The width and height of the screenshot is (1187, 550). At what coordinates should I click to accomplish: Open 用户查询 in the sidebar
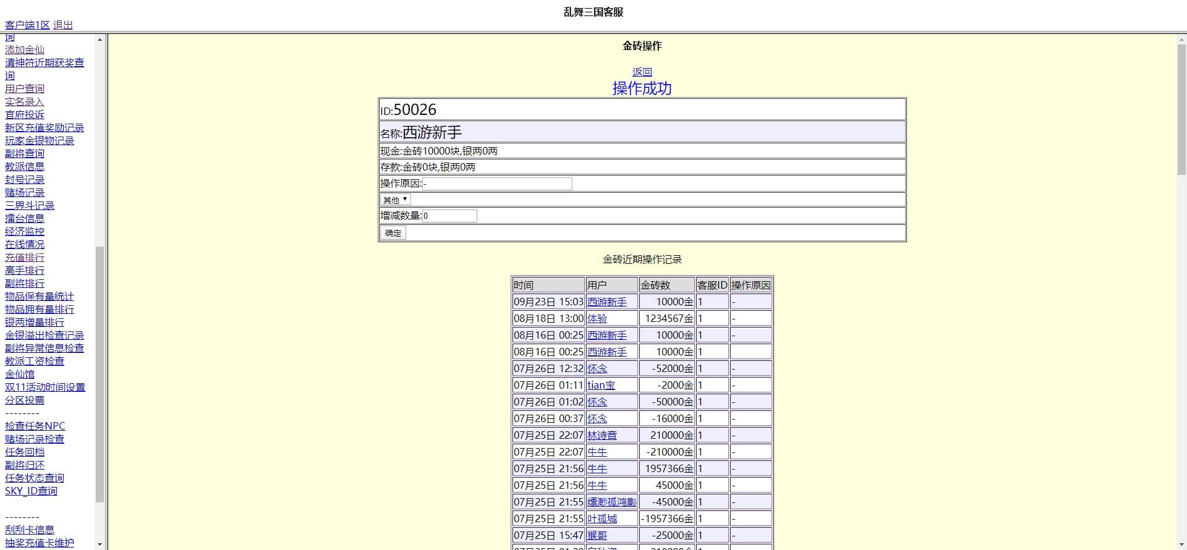coord(25,88)
